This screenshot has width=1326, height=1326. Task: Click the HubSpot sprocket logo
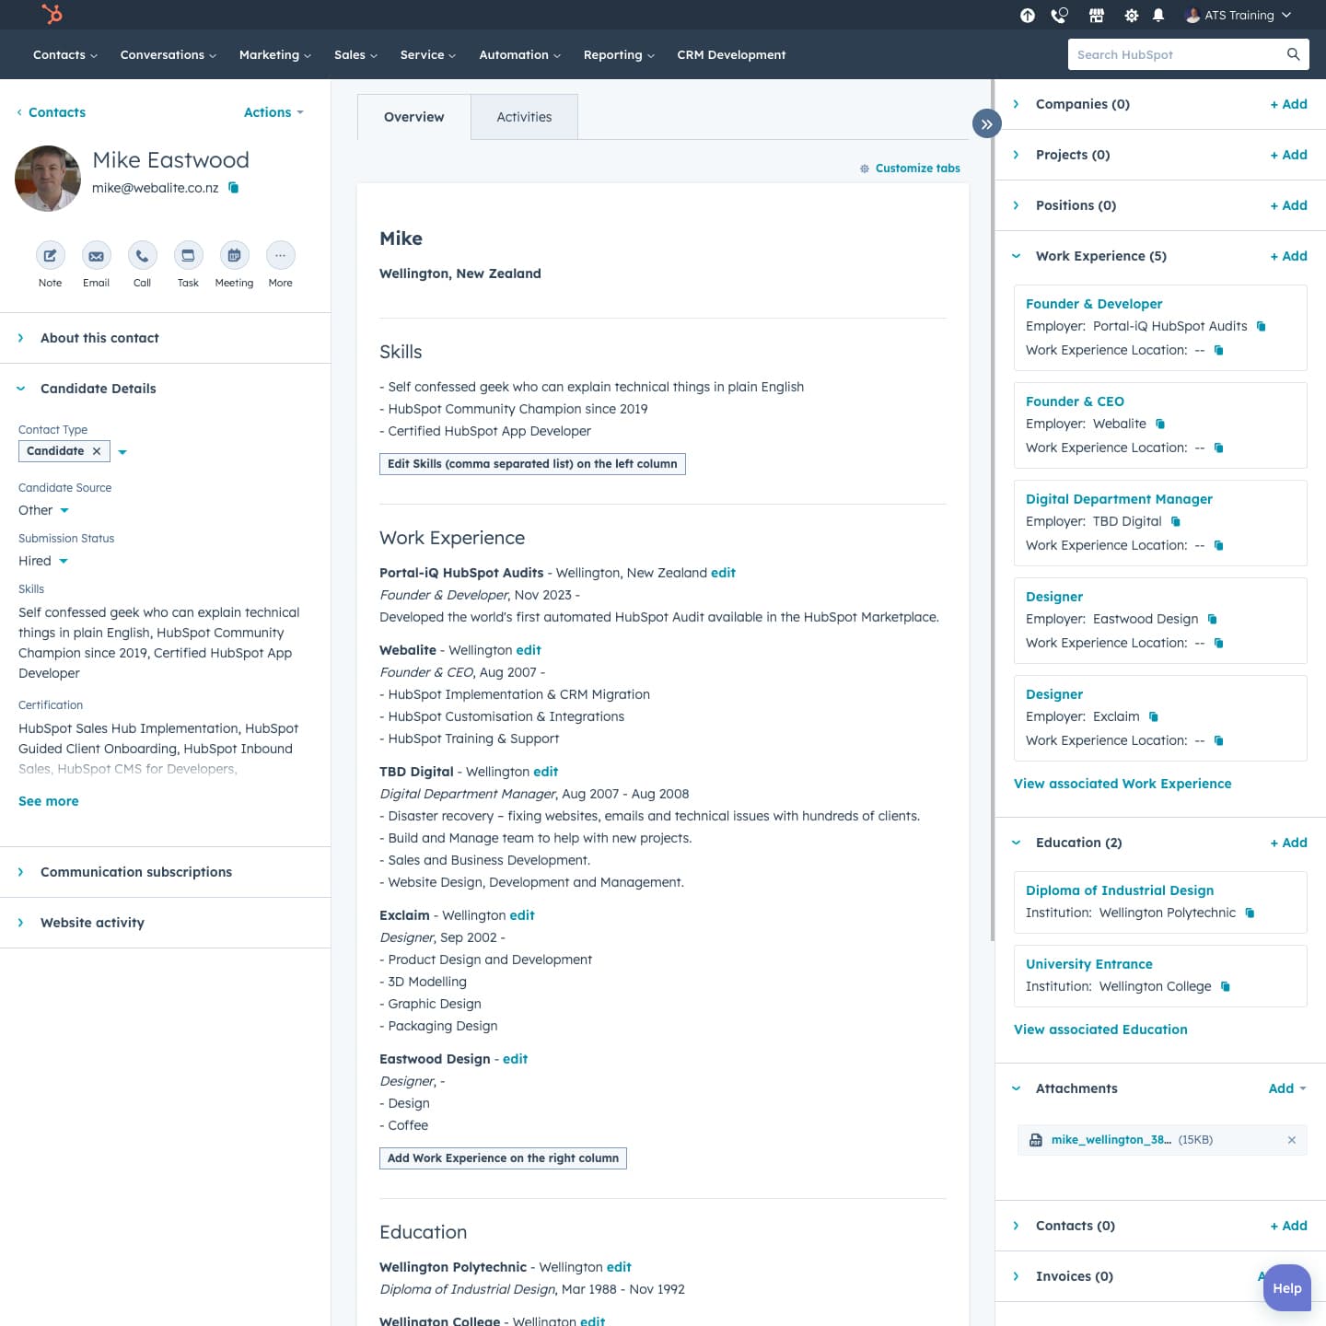(x=52, y=15)
